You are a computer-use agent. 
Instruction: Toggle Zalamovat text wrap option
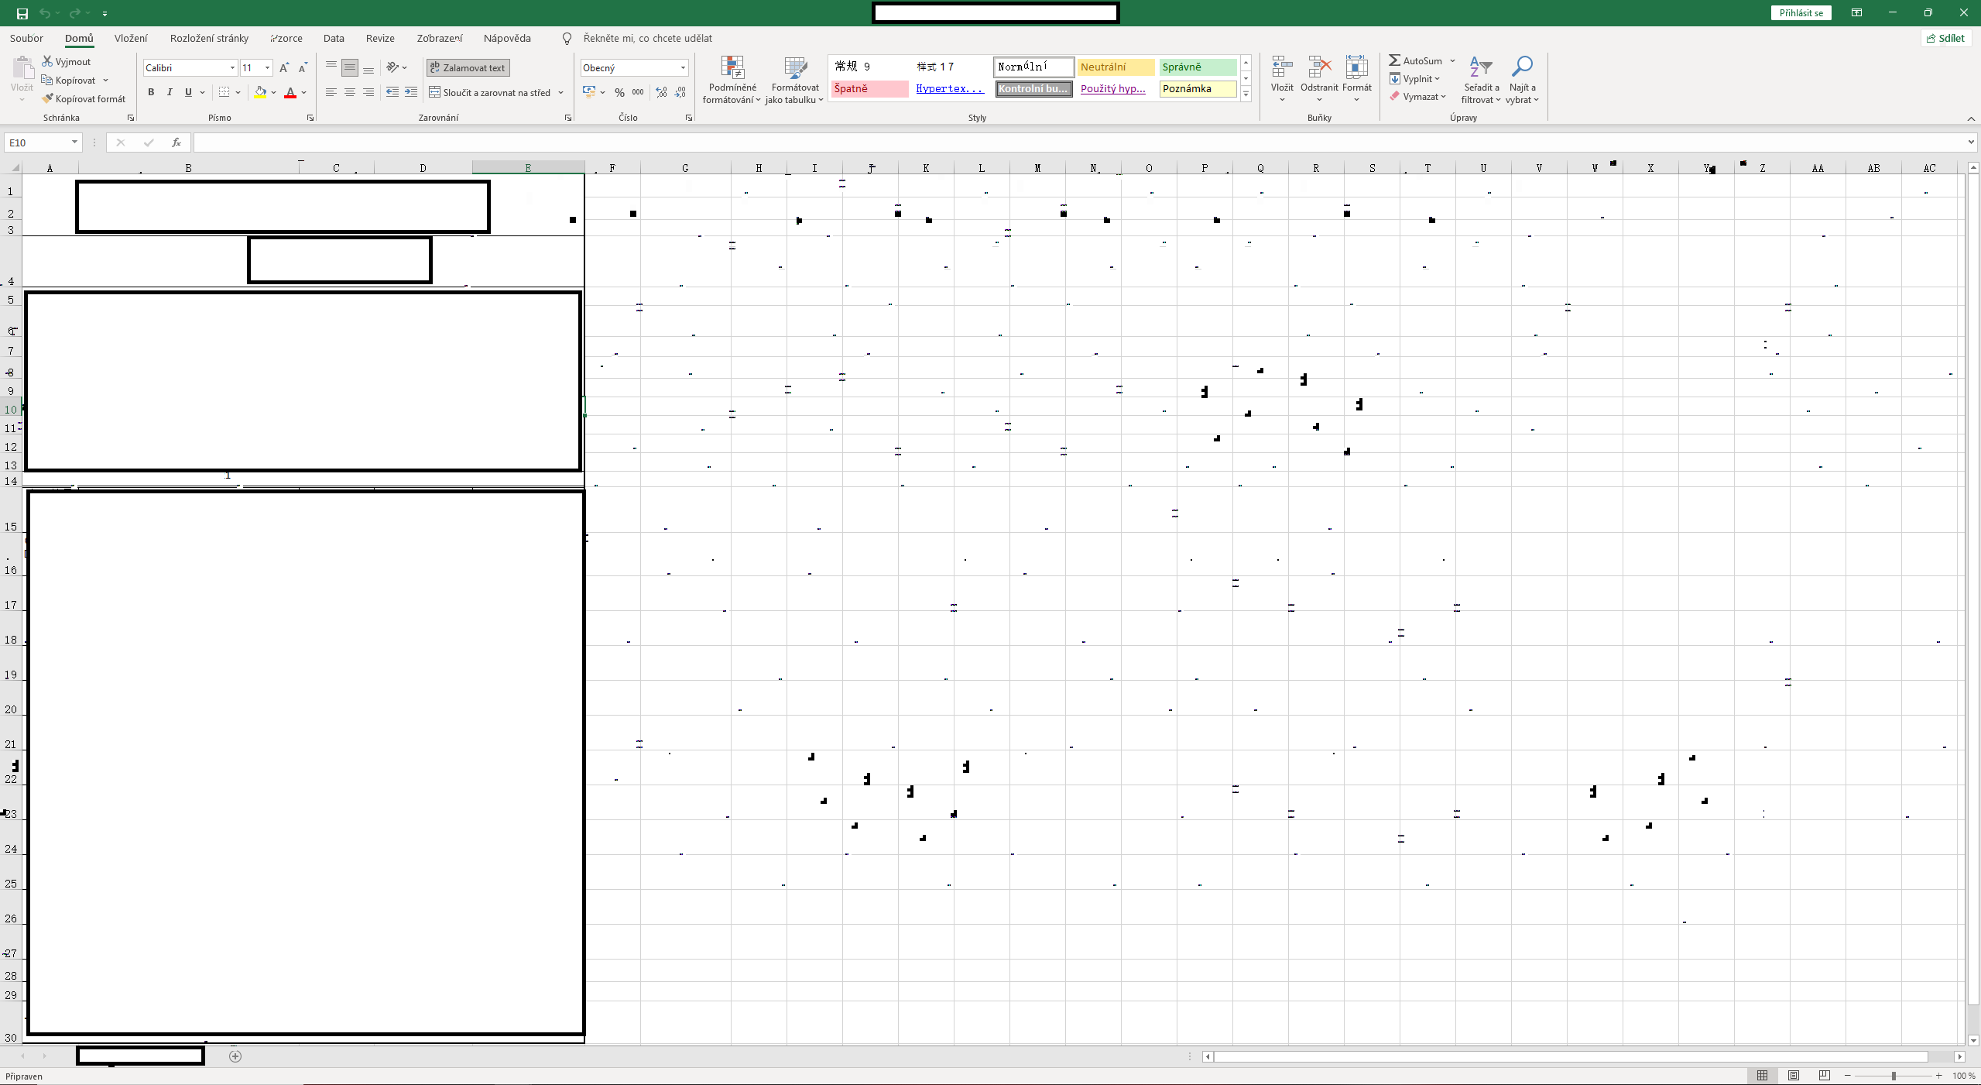coord(468,68)
